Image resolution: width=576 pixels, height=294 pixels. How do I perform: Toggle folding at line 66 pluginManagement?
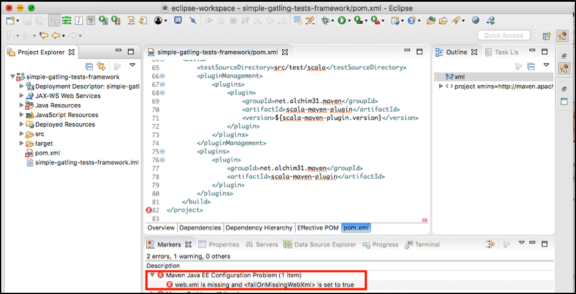162,76
